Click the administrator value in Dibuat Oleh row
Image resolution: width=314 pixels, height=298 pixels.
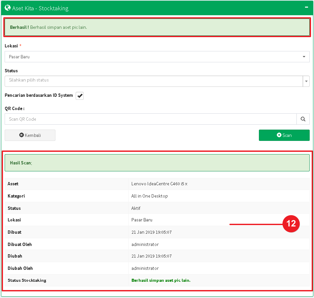[145, 244]
